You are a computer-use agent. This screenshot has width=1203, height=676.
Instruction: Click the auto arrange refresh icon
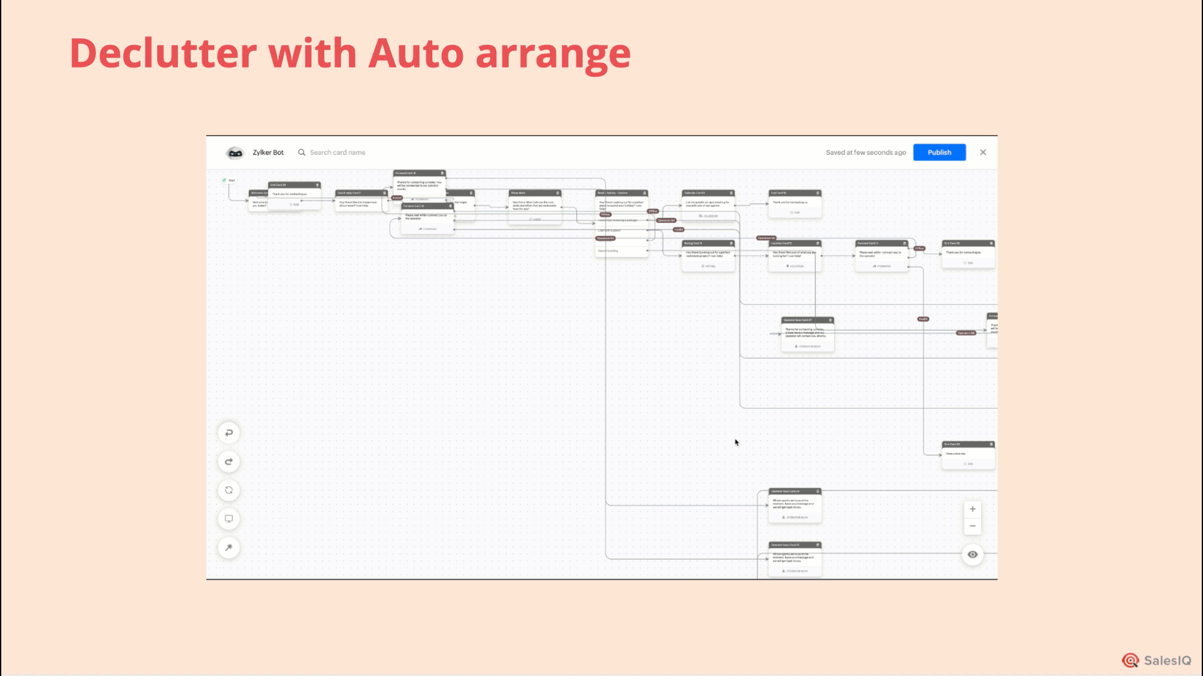point(229,490)
